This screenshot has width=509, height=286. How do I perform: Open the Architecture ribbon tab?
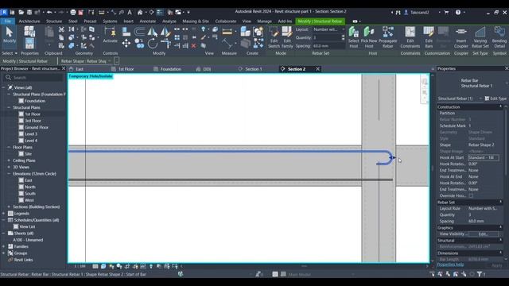[x=29, y=21]
